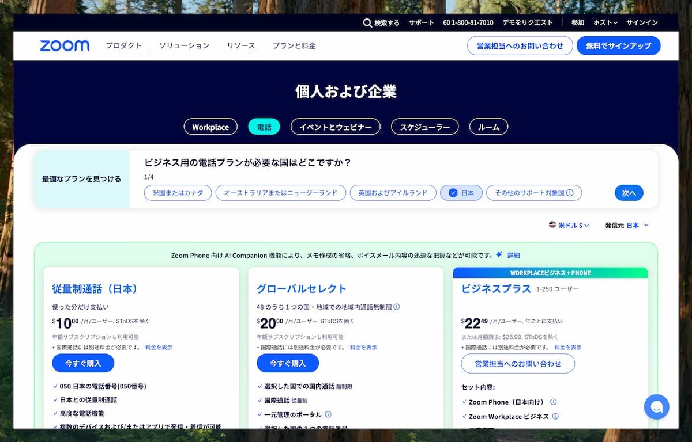Click info icon beside Zoom Phone（日本向け）
Screen dimensions: 692x442
tap(554, 402)
